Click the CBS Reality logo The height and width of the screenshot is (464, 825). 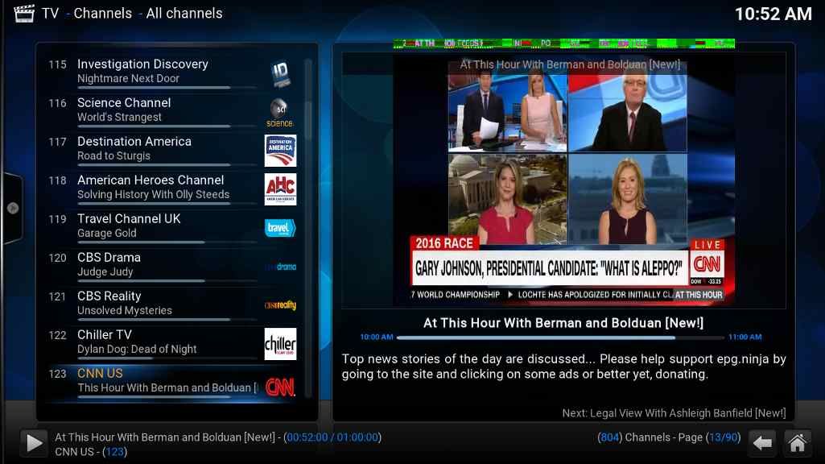pos(280,305)
